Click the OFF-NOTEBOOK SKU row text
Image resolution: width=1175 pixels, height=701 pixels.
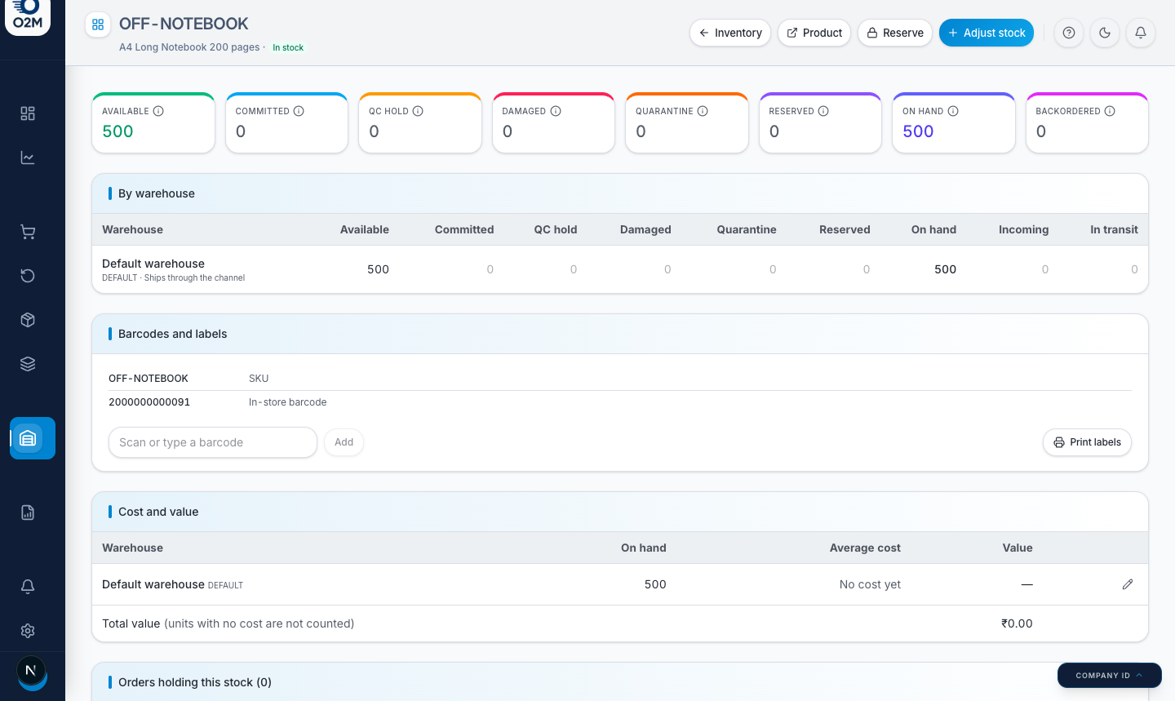pyautogui.click(x=149, y=379)
